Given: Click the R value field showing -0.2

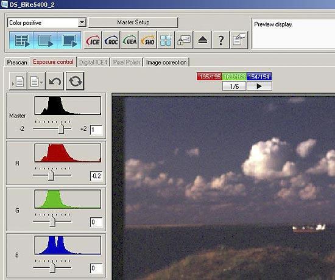Looking at the screenshot, I should pyautogui.click(x=96, y=176).
